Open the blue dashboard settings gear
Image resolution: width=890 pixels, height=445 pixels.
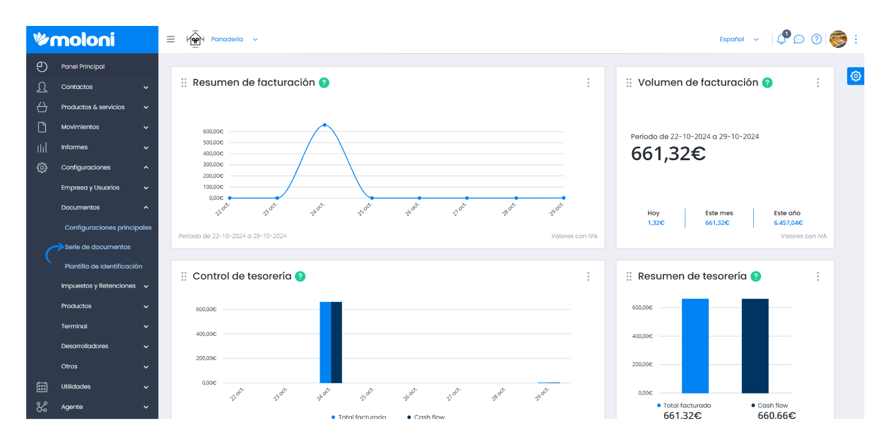(856, 76)
